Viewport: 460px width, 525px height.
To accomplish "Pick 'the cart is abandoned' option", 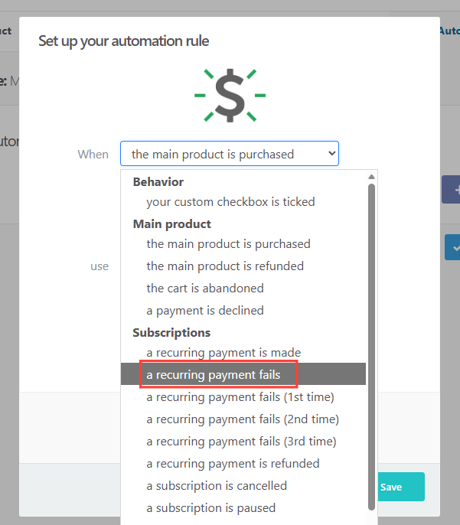I will (x=205, y=289).
